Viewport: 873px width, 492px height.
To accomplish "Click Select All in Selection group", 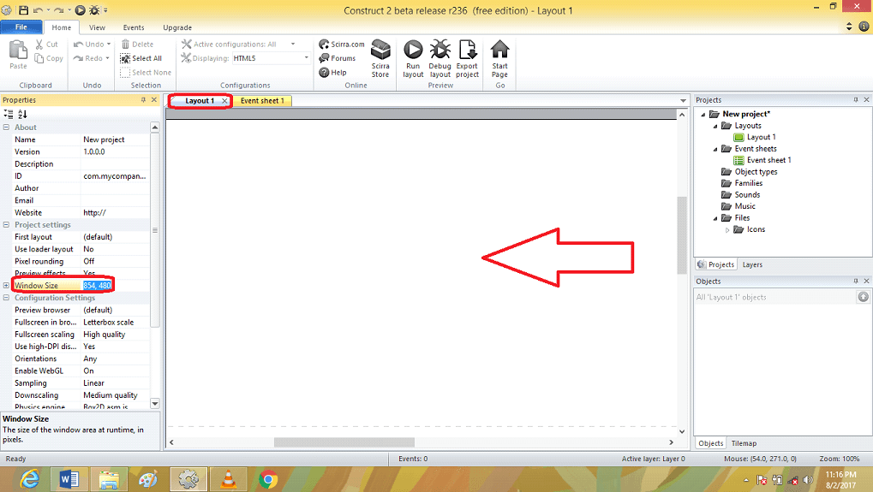I will [x=141, y=58].
